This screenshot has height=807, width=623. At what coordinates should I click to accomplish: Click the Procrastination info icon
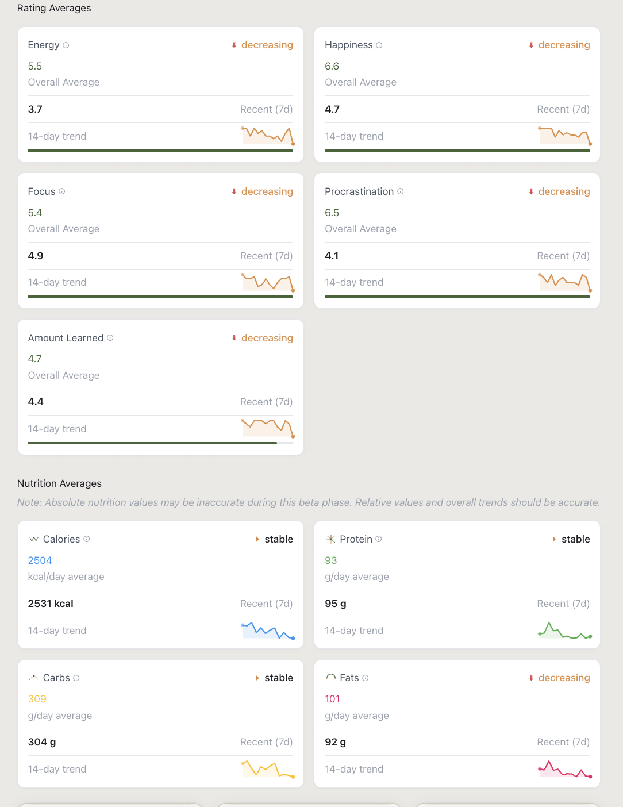click(400, 191)
